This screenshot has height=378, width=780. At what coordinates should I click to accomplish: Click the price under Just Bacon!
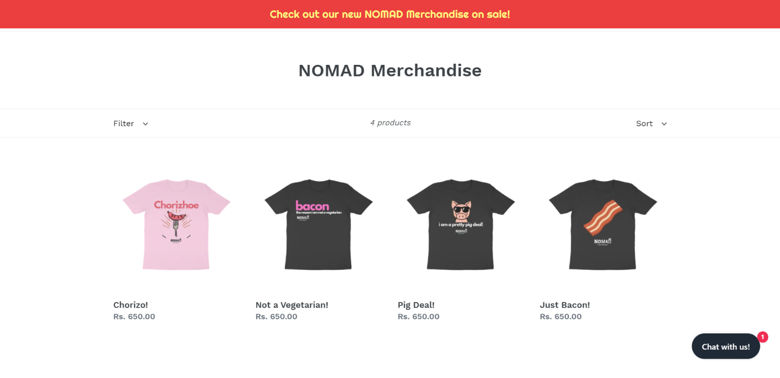coord(561,317)
